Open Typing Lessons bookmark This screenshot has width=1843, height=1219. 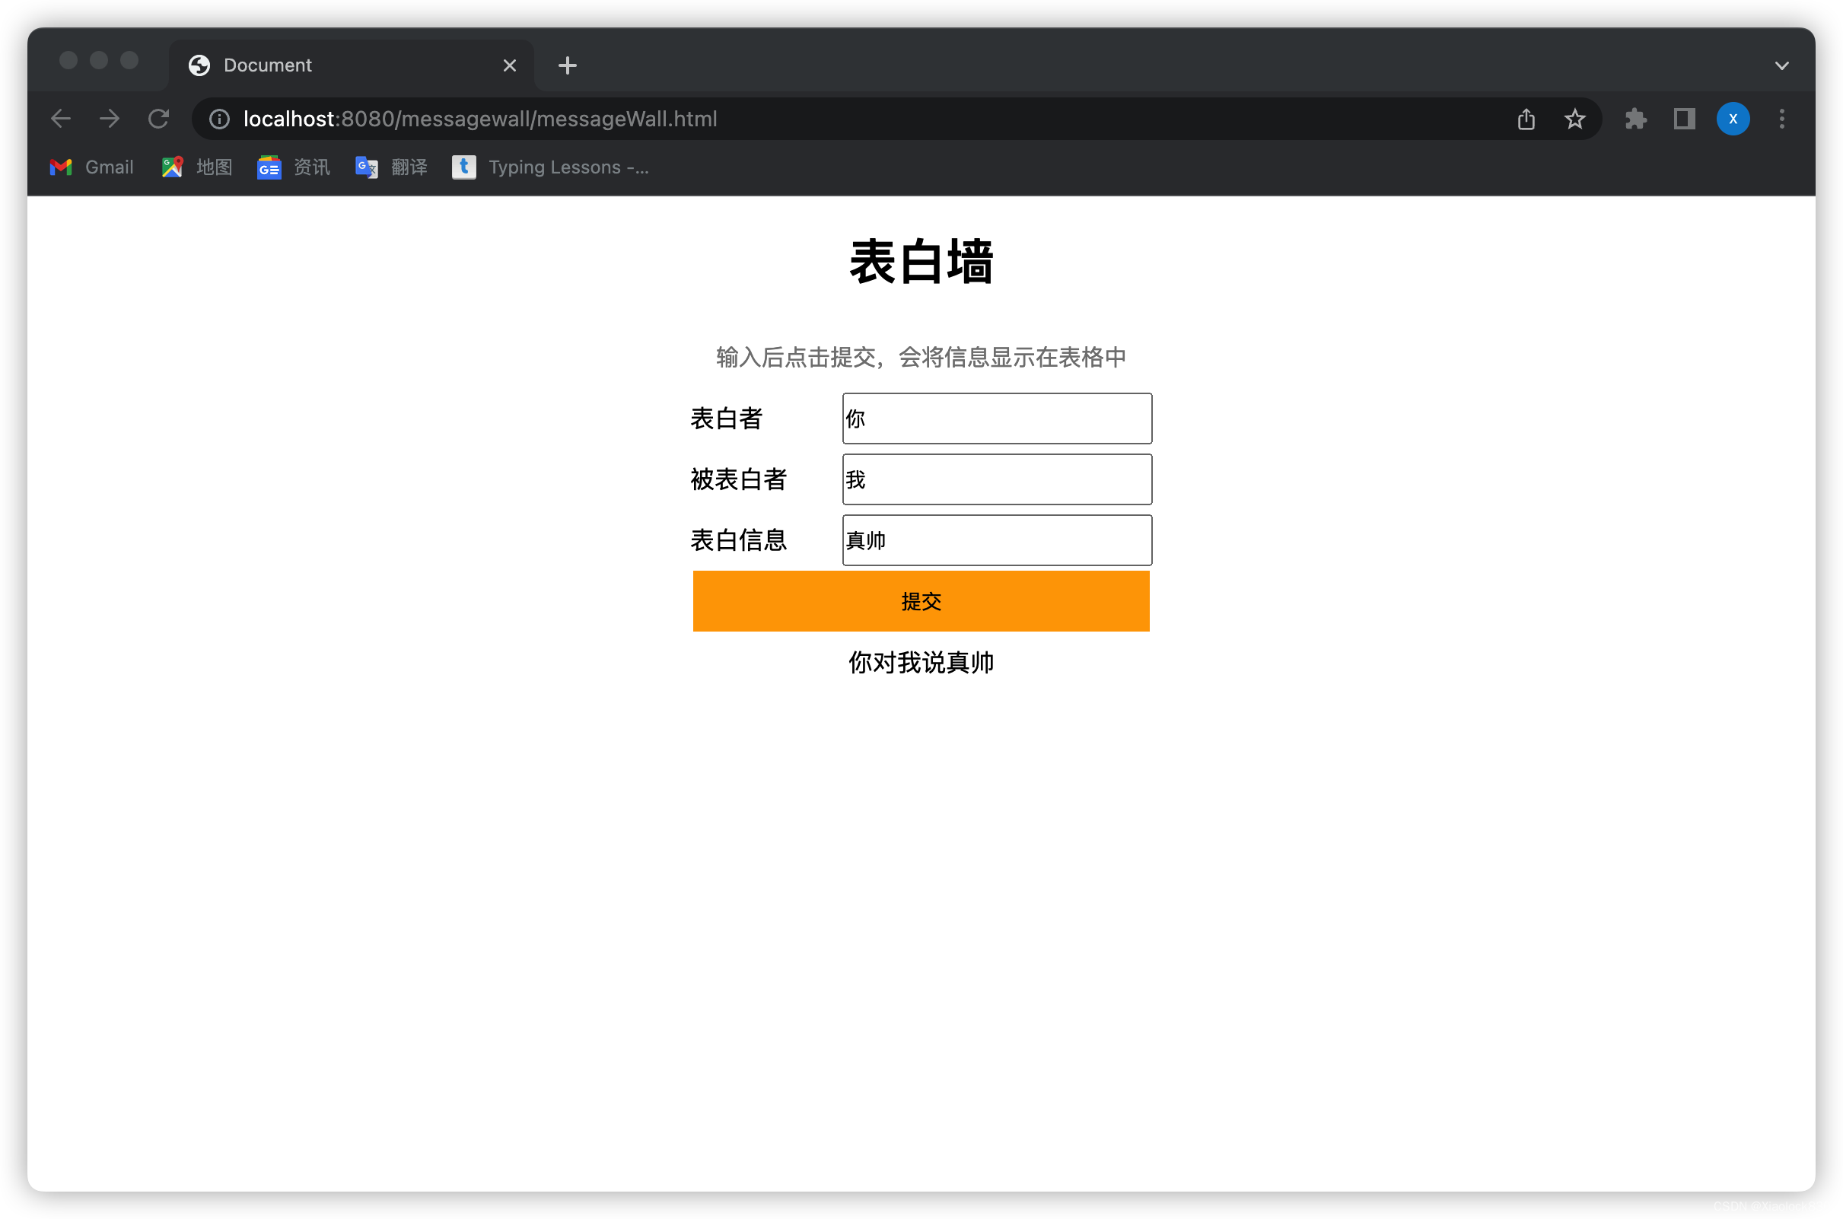tap(550, 167)
